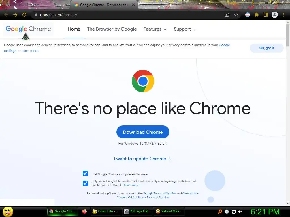Open Firefox from the taskbar
This screenshot has height=217, width=290.
point(84,211)
